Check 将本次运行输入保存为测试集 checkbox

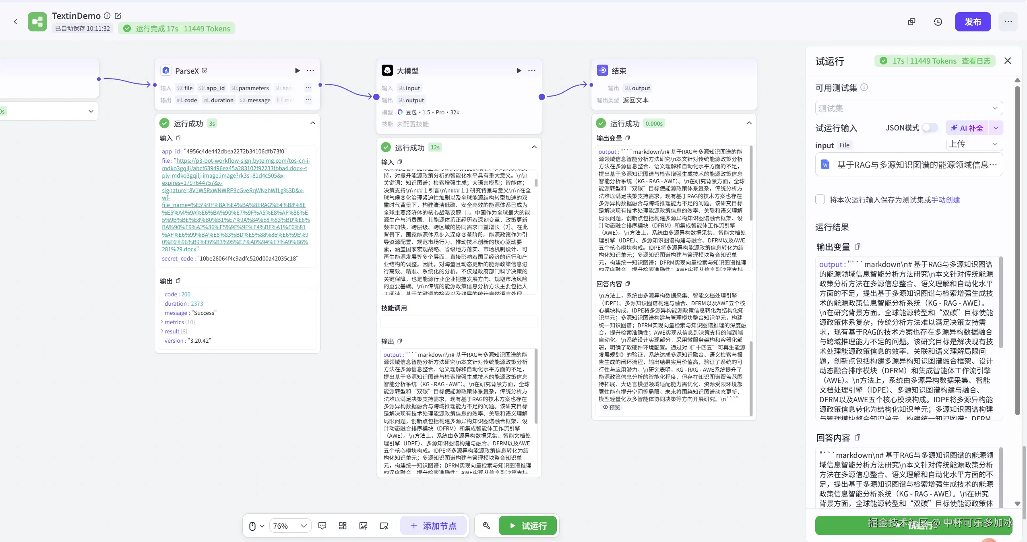[820, 200]
